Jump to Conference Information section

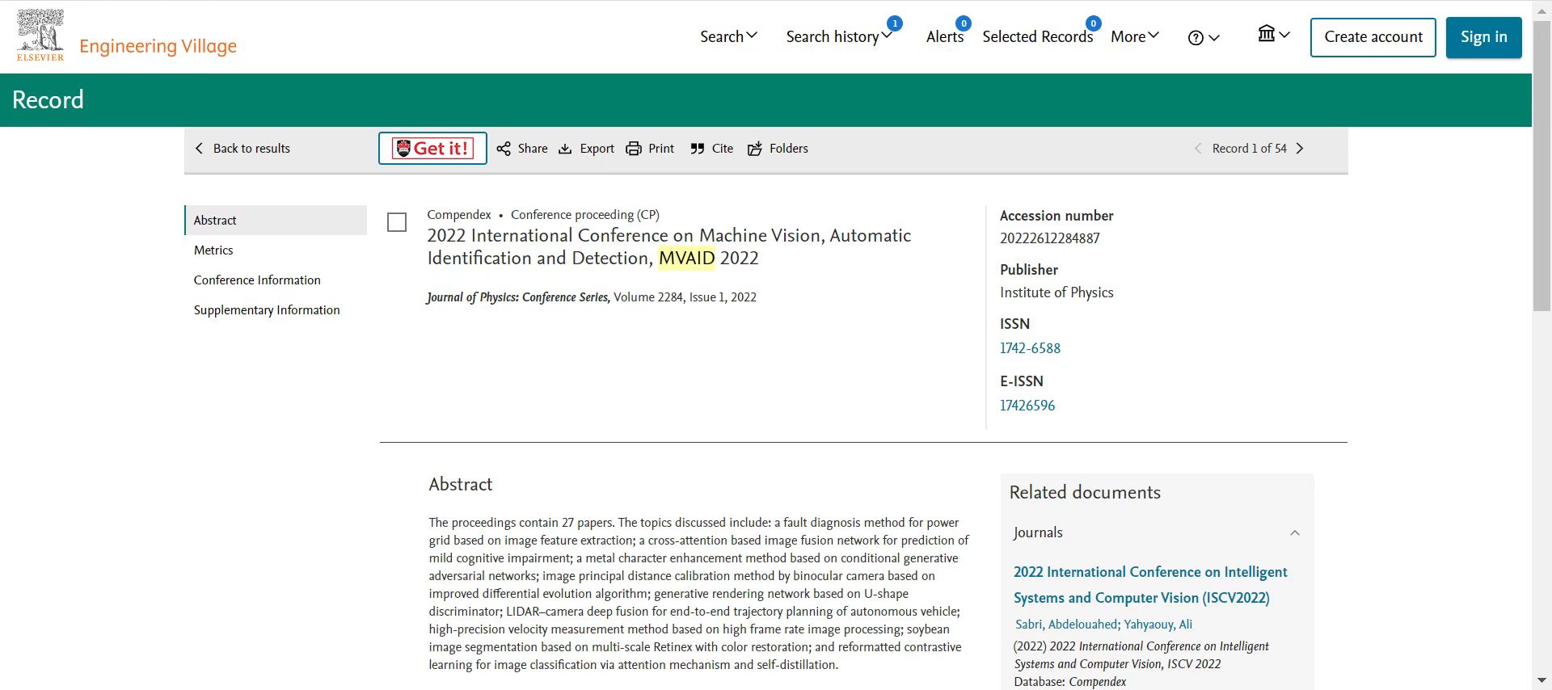[276, 280]
